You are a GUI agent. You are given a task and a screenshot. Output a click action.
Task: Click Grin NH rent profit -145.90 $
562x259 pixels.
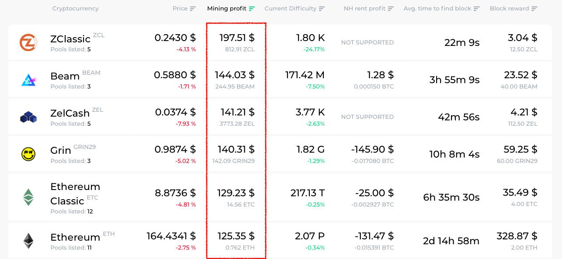(372, 149)
